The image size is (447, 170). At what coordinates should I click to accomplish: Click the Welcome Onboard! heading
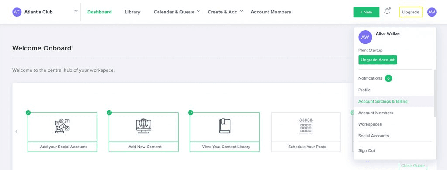click(x=43, y=48)
